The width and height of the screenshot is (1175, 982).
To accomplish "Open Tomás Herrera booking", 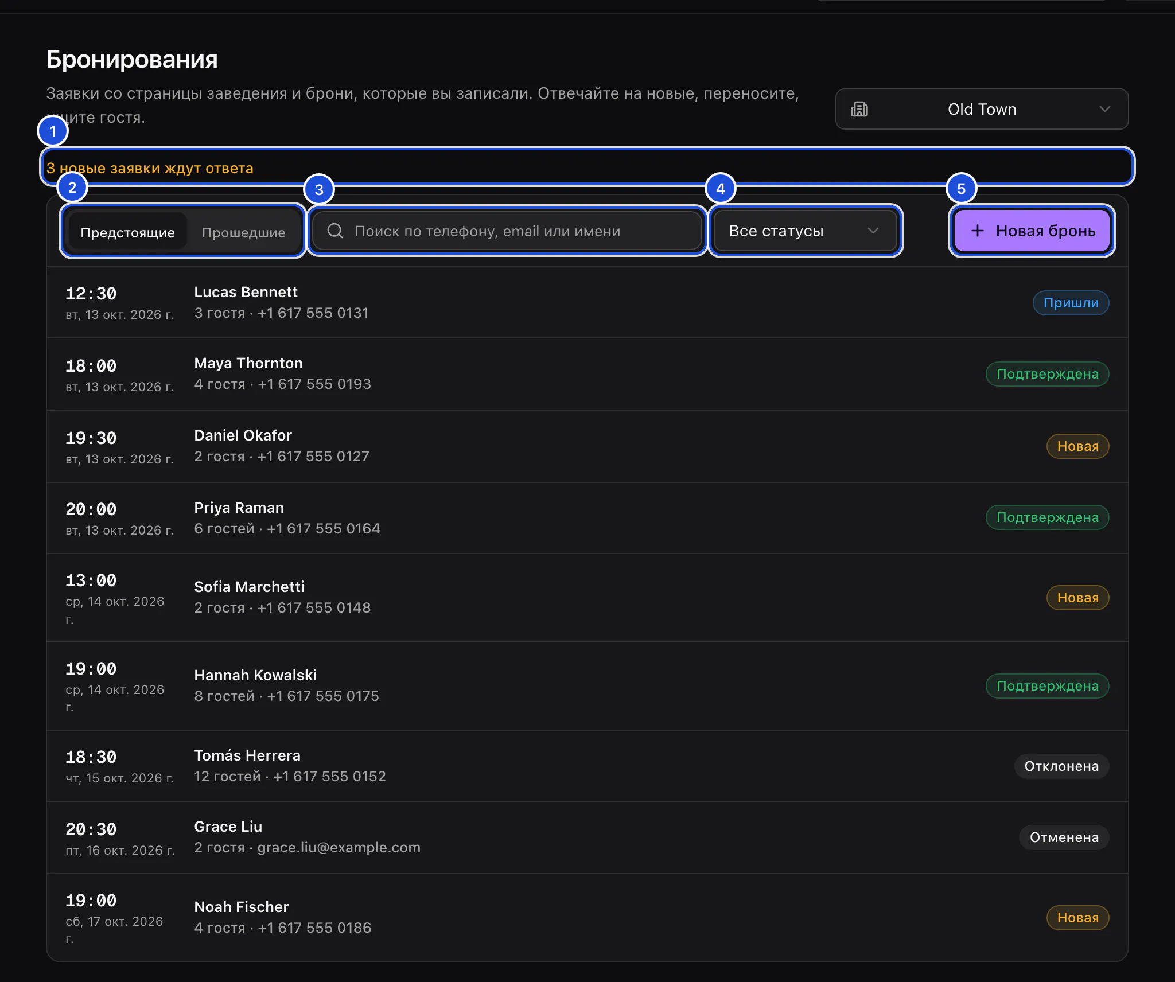I will pos(587,766).
